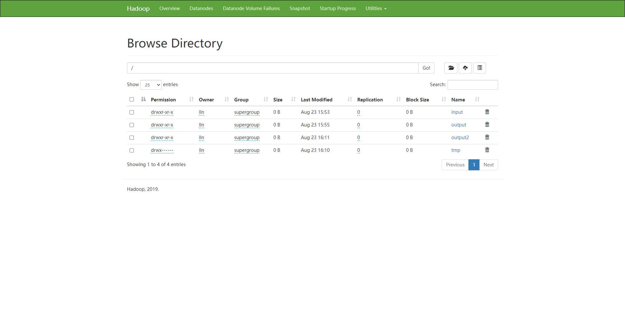The width and height of the screenshot is (625, 315).
Task: Click the upload files icon button
Action: coord(465,68)
